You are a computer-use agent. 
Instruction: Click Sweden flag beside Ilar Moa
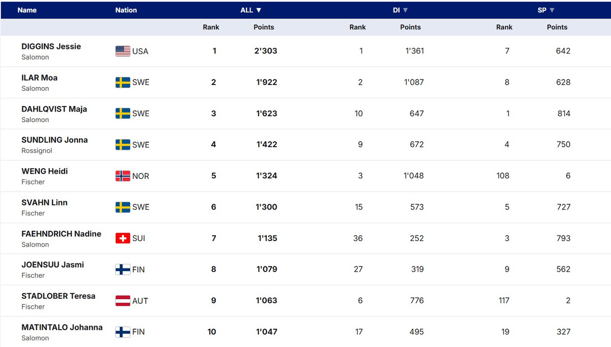(123, 83)
